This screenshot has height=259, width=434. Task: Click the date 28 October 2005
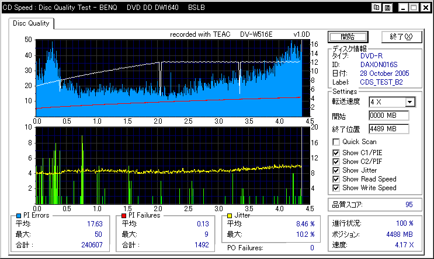384,73
